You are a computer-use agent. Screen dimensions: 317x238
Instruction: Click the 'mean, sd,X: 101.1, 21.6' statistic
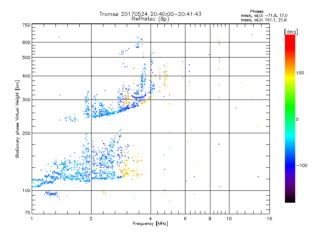(264, 20)
